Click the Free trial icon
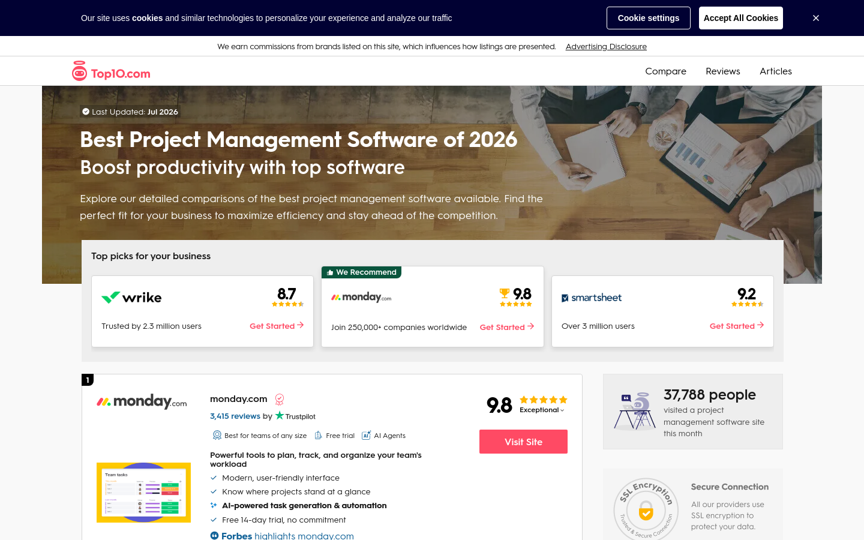The width and height of the screenshot is (864, 540). pos(319,435)
